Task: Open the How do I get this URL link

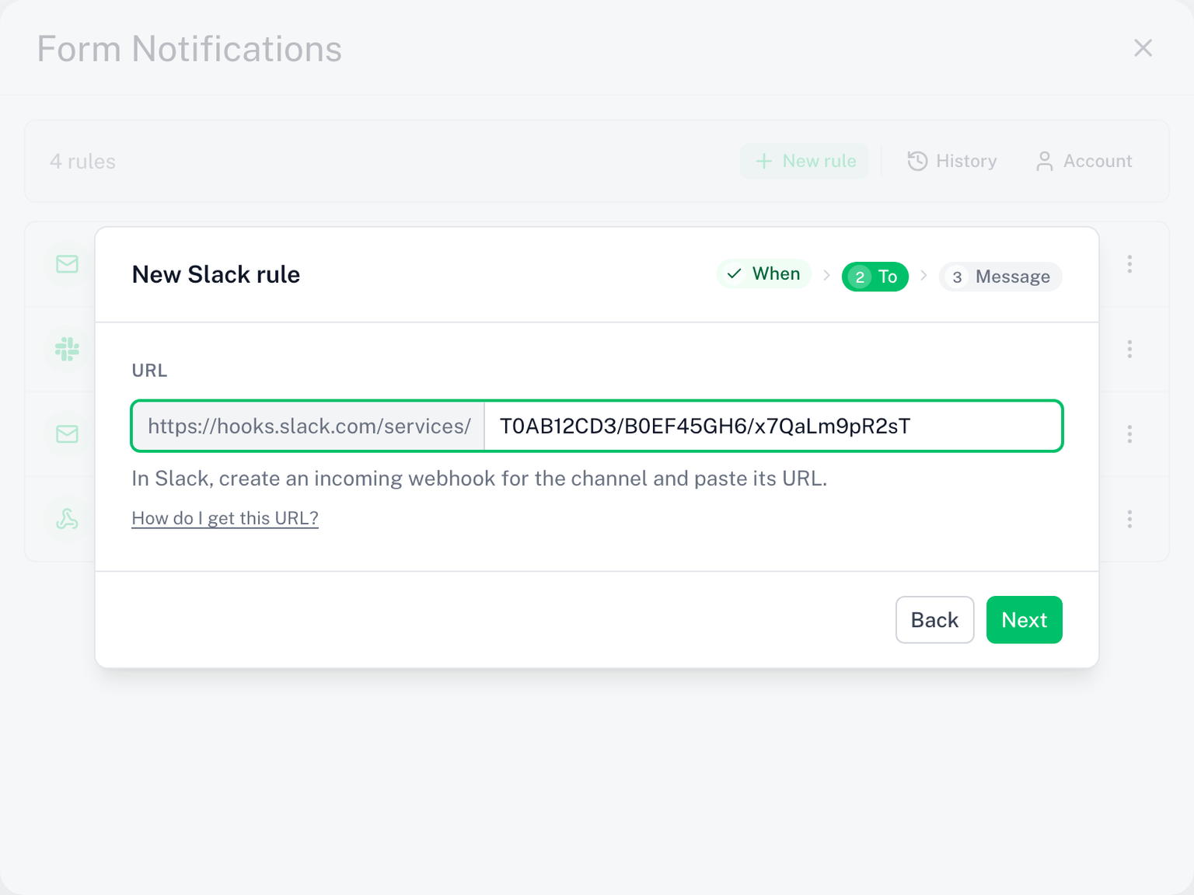Action: click(x=225, y=518)
